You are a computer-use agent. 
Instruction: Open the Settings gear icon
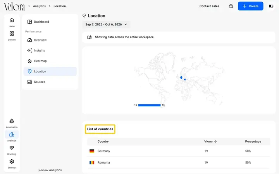pyautogui.click(x=12, y=161)
